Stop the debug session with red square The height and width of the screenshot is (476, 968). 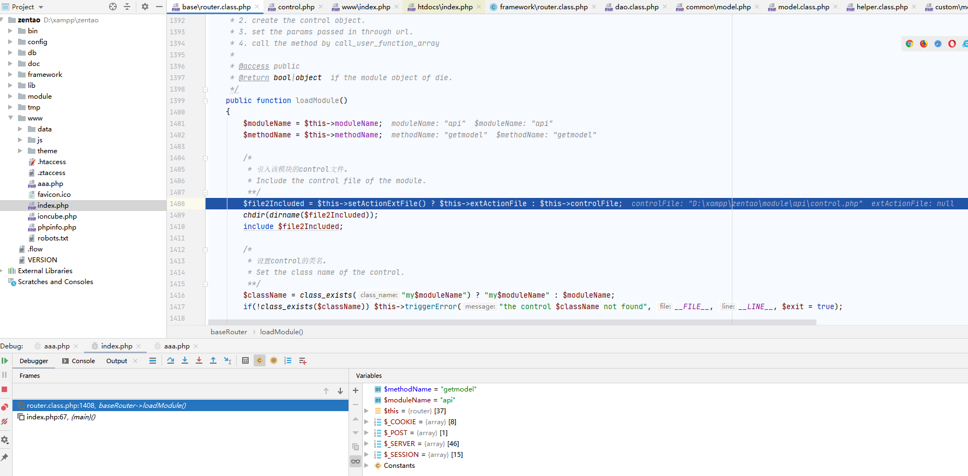pyautogui.click(x=4, y=389)
